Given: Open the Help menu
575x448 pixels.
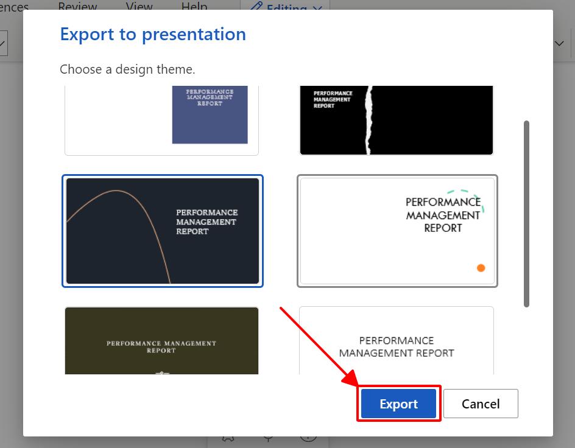Looking at the screenshot, I should pos(194,6).
